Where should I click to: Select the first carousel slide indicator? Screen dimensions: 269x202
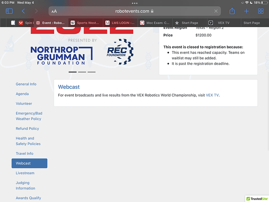coord(73,72)
